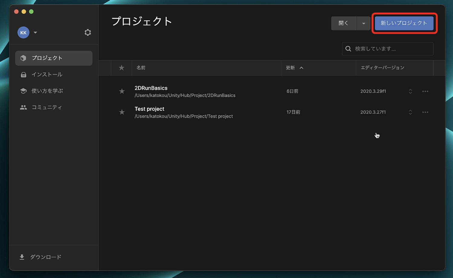
Task: Minimize the window with yellow button
Action: click(x=24, y=11)
